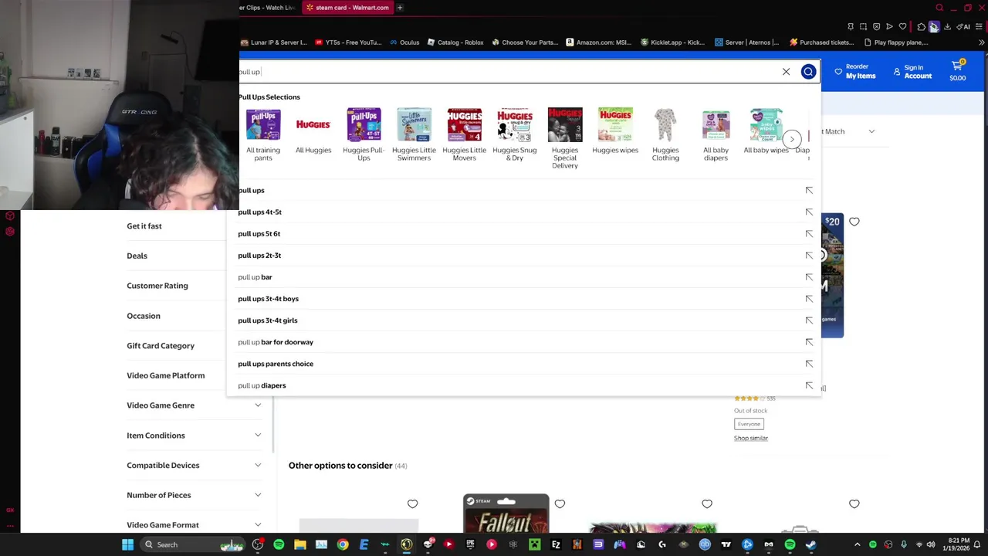988x556 pixels.
Task: Open Reorder My Items
Action: tap(854, 71)
